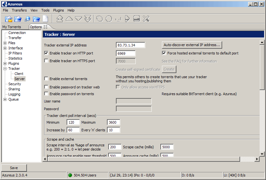Tick Enable password on torrents

tap(46, 94)
